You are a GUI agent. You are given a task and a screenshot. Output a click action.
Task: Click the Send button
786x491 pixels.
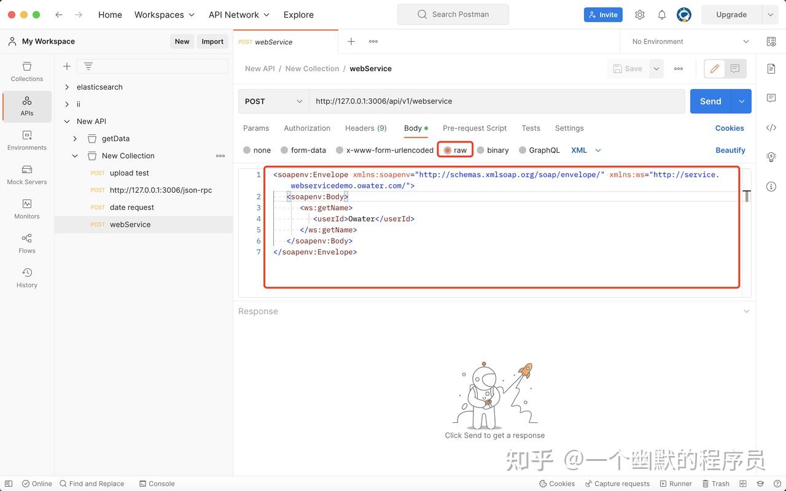(710, 101)
